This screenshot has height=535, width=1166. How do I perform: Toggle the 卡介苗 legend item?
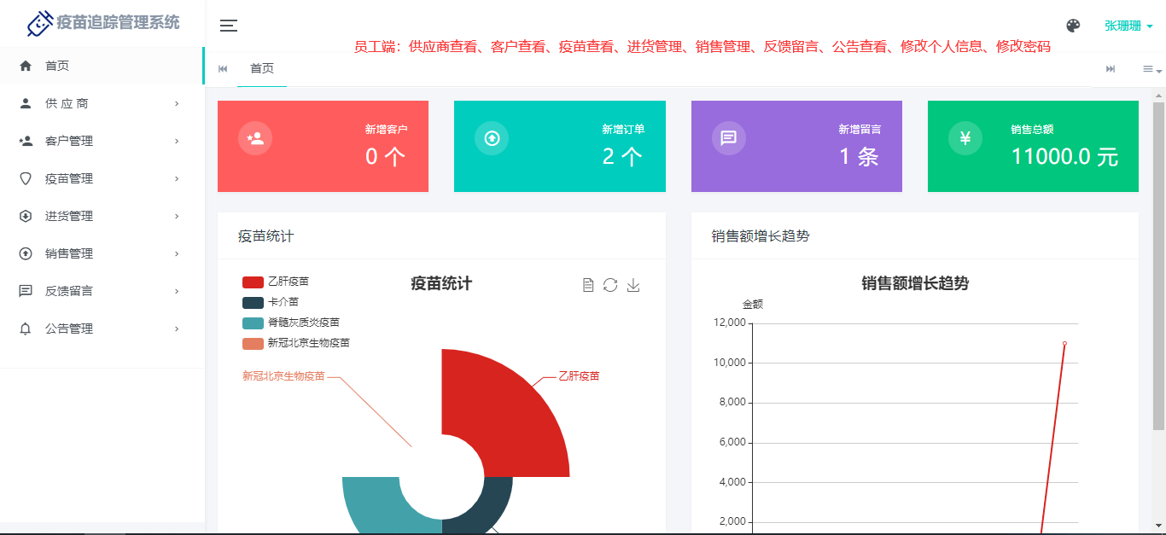(x=271, y=302)
